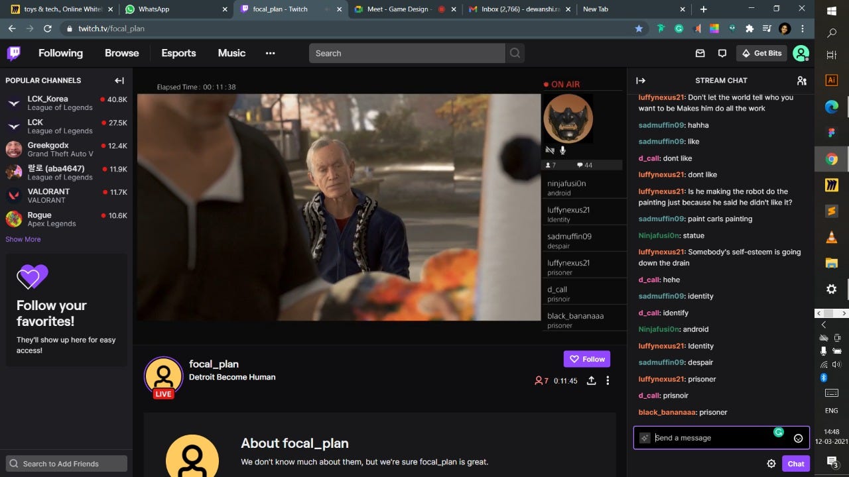
Task: Open chat settings gear icon
Action: click(771, 464)
